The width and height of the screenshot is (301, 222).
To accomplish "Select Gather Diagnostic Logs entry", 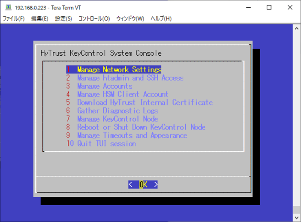I will click(112, 111).
